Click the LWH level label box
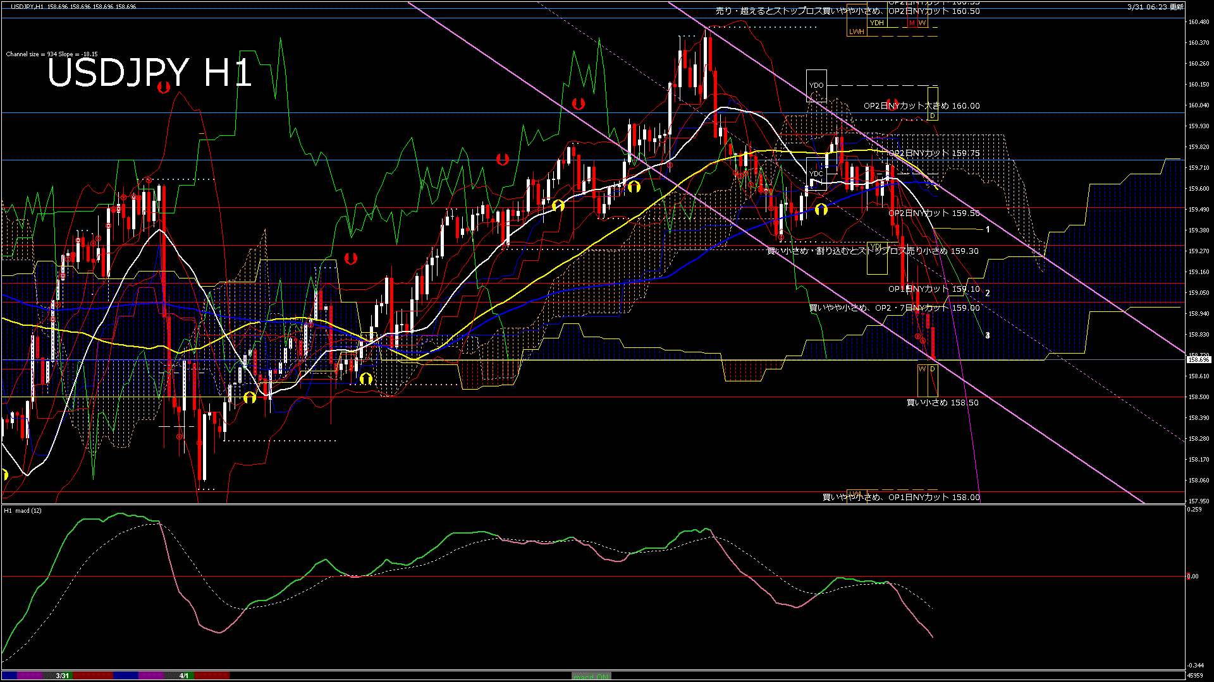The height and width of the screenshot is (682, 1214). (x=856, y=32)
